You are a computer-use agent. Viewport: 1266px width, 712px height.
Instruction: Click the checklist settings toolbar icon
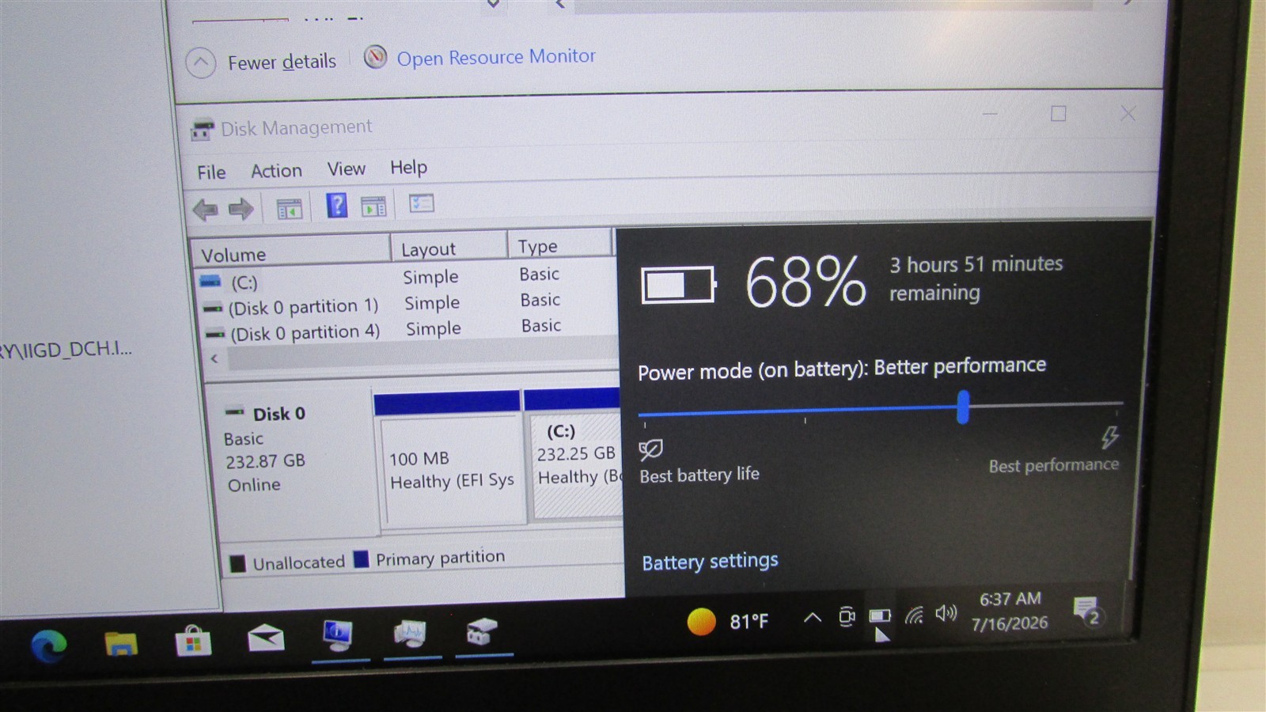point(422,204)
